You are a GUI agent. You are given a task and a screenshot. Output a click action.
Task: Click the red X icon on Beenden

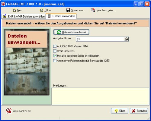tap(133, 111)
